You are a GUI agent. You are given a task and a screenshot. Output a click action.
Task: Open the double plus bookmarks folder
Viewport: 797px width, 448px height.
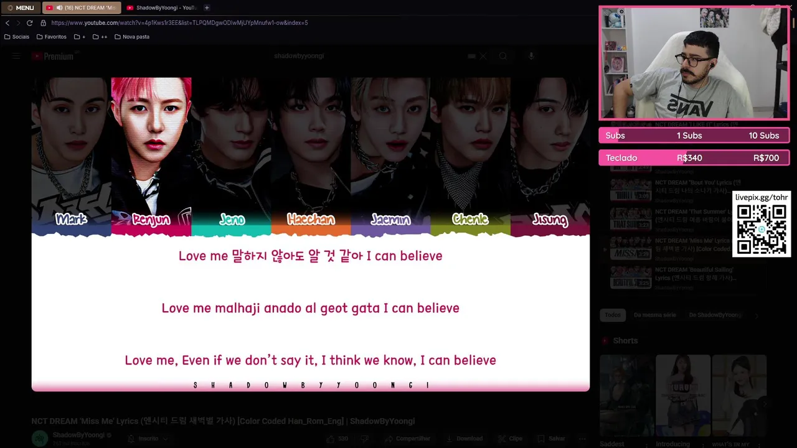click(x=100, y=37)
